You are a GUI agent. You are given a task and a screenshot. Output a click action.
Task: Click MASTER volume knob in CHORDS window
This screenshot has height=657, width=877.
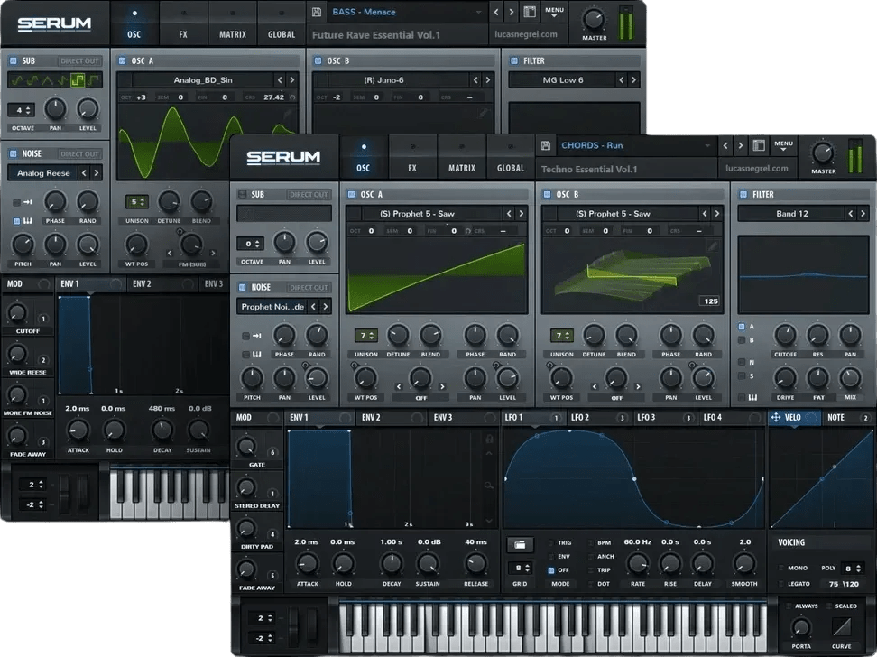coord(823,153)
